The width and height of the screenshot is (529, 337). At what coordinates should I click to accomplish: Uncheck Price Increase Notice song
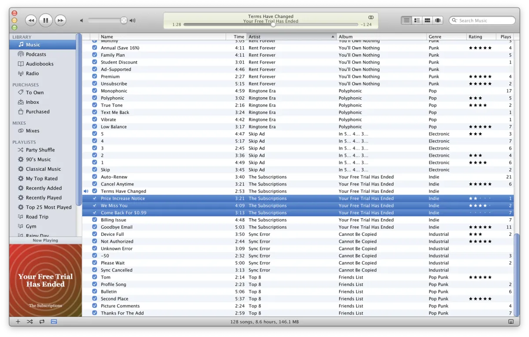tap(94, 198)
